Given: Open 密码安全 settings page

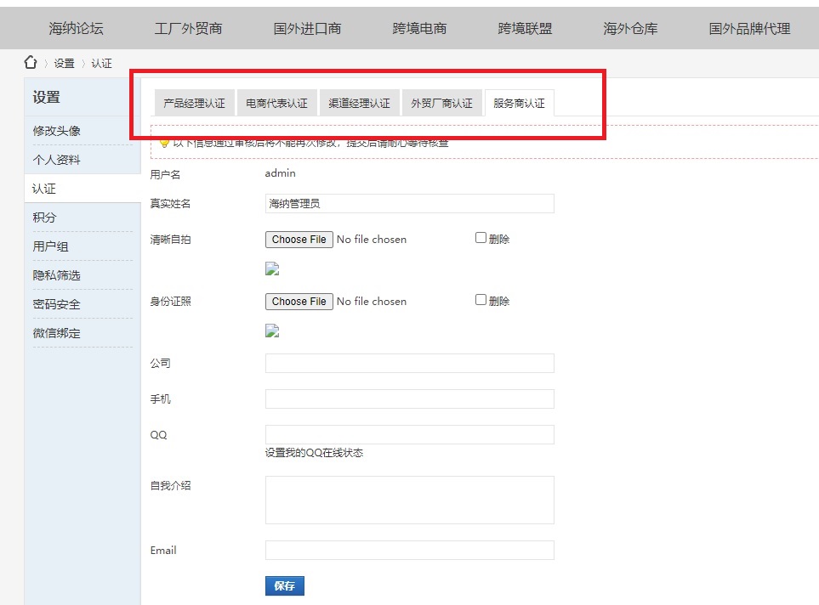Looking at the screenshot, I should click(57, 304).
